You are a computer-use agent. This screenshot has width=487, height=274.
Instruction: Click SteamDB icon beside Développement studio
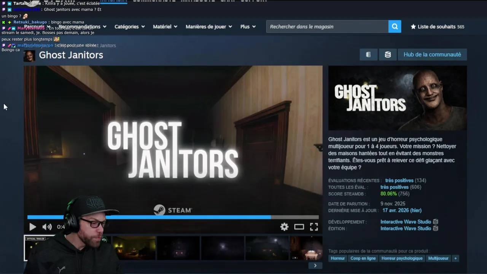click(x=436, y=222)
